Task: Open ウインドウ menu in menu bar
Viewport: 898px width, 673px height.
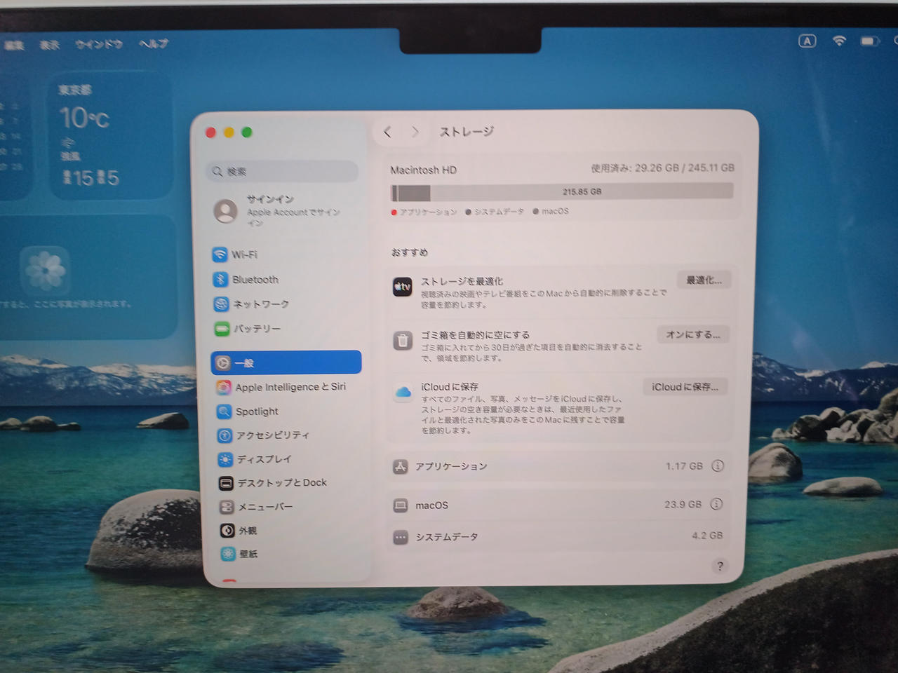Action: coord(98,44)
